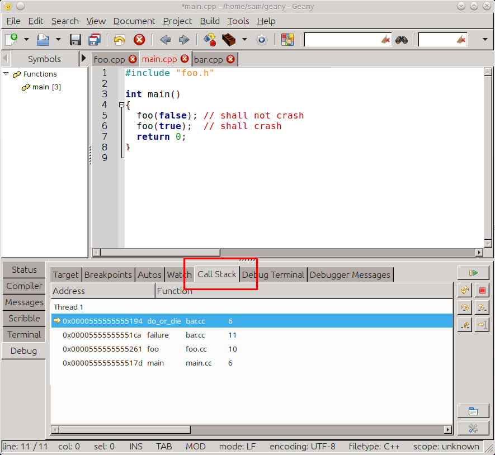Click the Save all files icon

pos(95,40)
